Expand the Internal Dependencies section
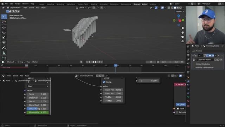Viewport: 225px width, 127px height. pyautogui.click(x=205, y=68)
